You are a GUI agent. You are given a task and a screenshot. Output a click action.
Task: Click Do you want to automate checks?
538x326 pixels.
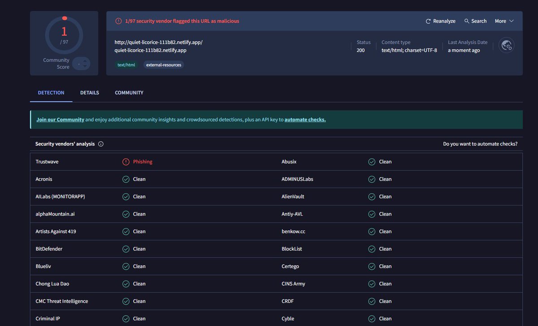(480, 144)
